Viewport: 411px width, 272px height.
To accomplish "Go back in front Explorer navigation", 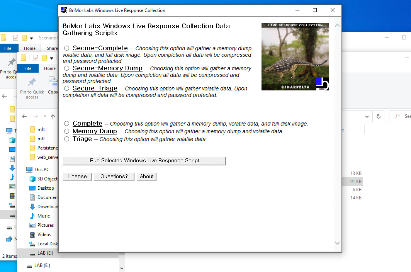I will click(x=24, y=116).
